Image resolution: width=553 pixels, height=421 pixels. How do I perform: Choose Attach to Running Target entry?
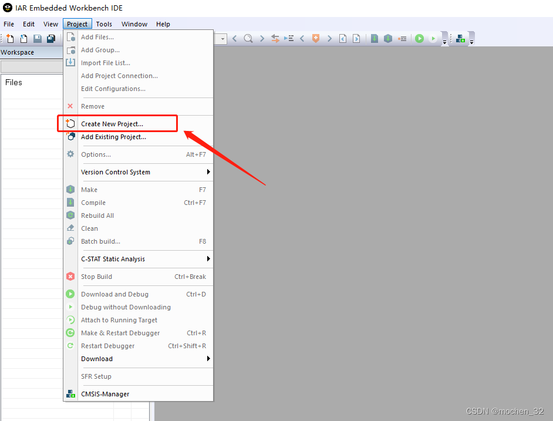139,320
